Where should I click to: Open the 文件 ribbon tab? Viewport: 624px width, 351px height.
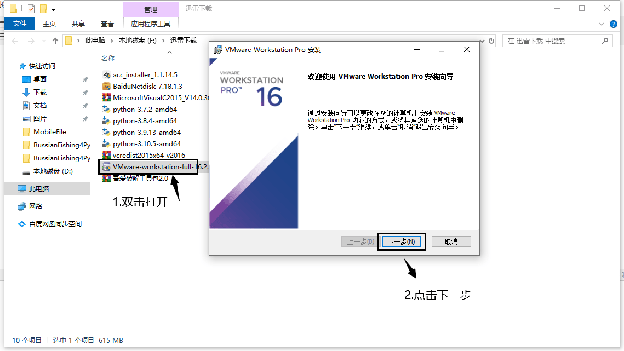click(20, 24)
